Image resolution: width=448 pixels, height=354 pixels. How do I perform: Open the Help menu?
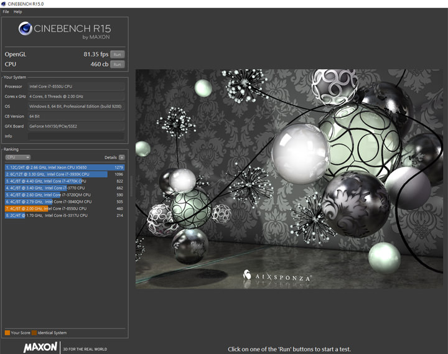click(17, 12)
